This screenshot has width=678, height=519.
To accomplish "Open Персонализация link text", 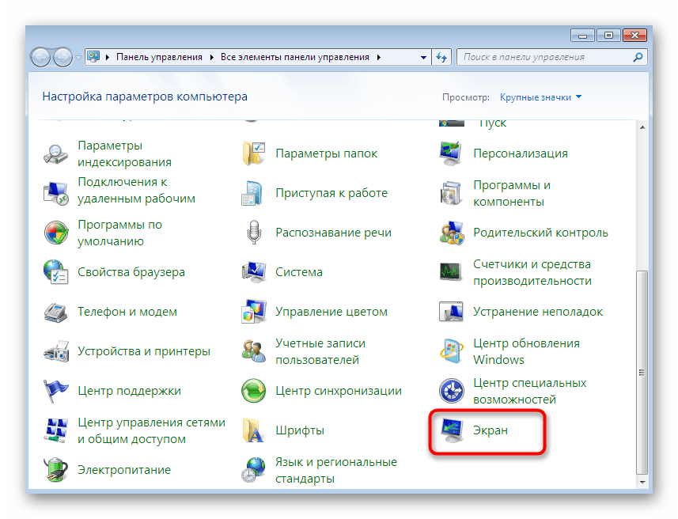I will click(x=521, y=153).
